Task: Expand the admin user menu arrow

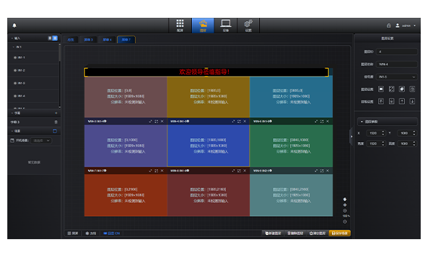Action: [415, 26]
